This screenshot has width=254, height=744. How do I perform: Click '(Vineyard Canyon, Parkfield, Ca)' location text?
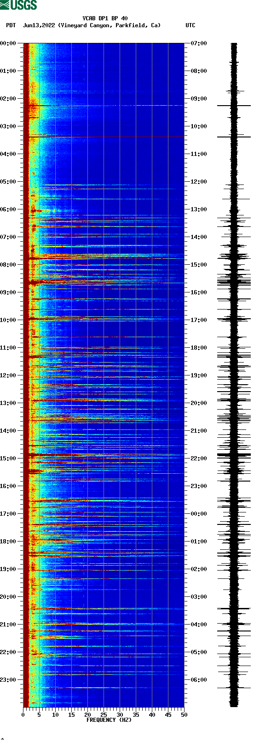[x=109, y=25]
